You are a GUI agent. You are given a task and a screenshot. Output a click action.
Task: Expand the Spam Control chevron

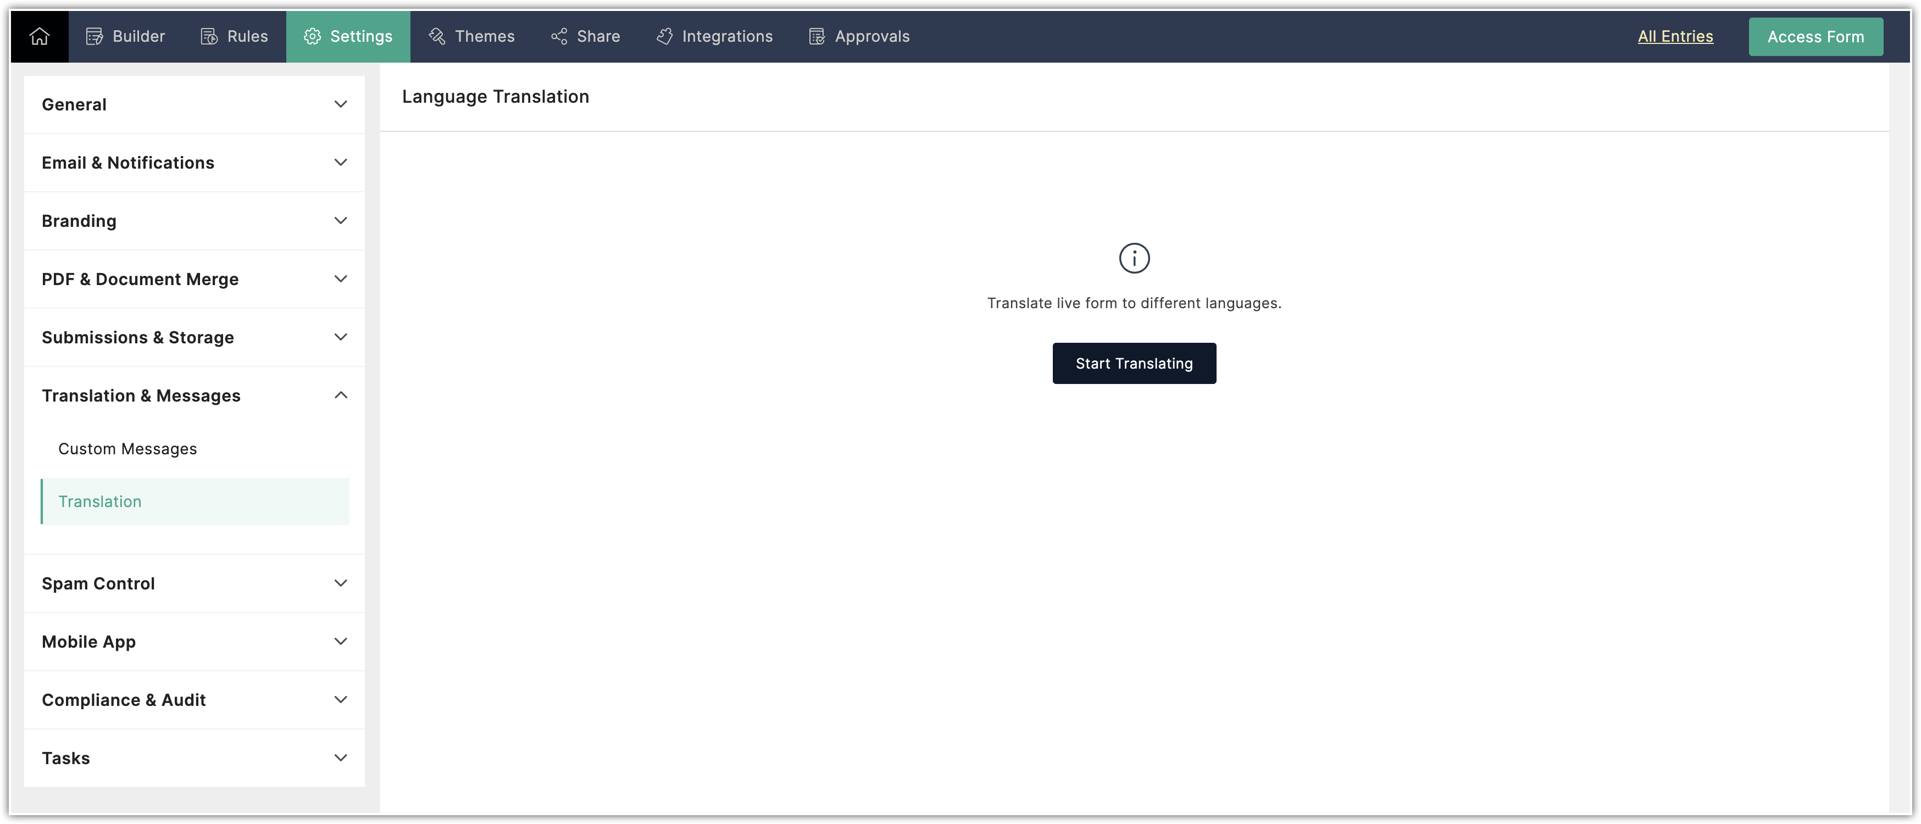coord(340,583)
